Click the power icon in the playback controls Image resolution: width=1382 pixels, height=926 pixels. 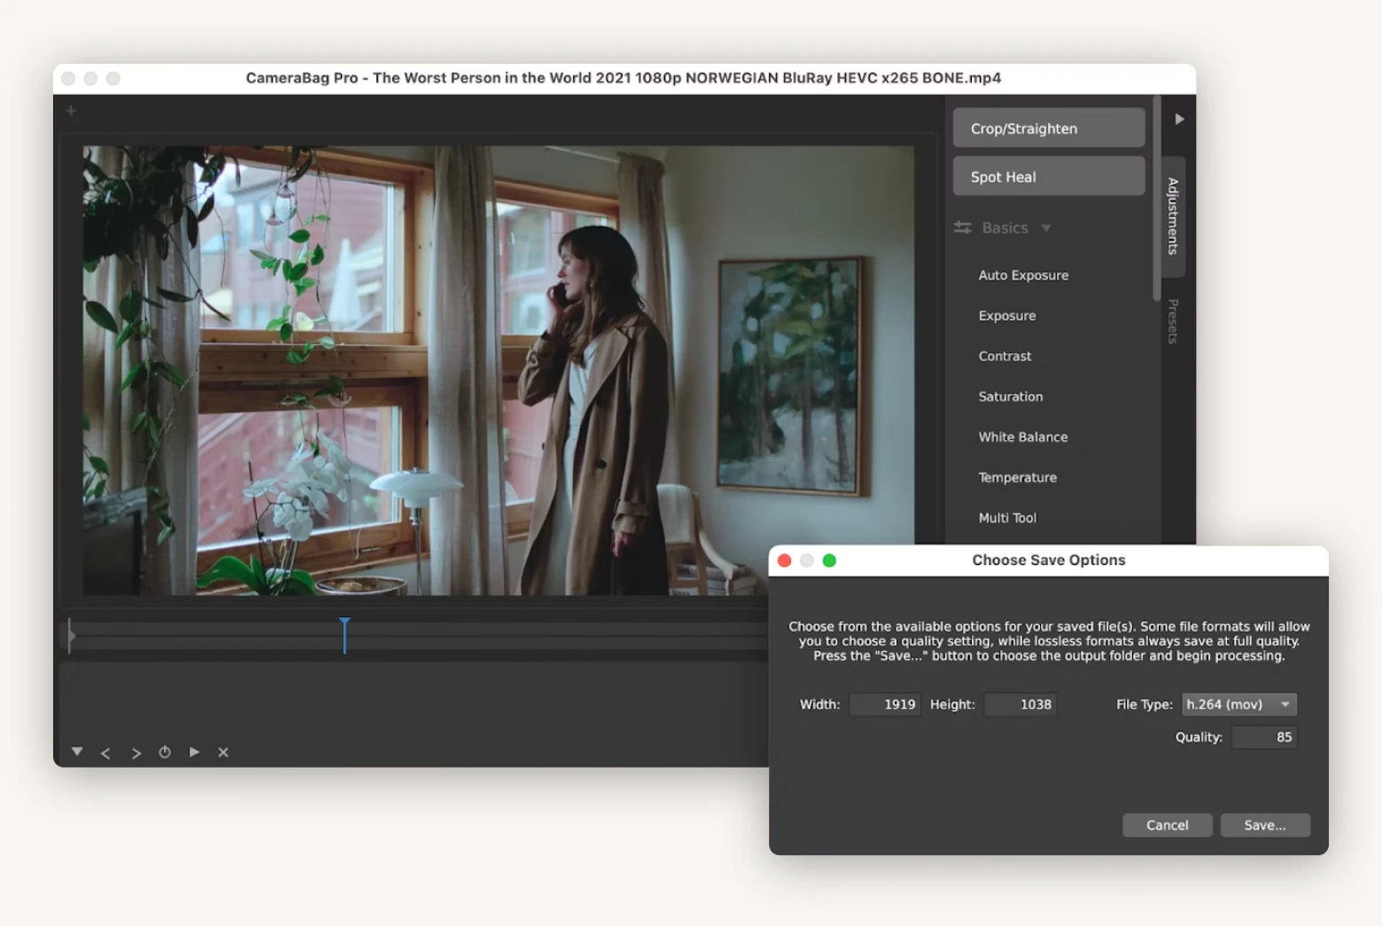(165, 752)
